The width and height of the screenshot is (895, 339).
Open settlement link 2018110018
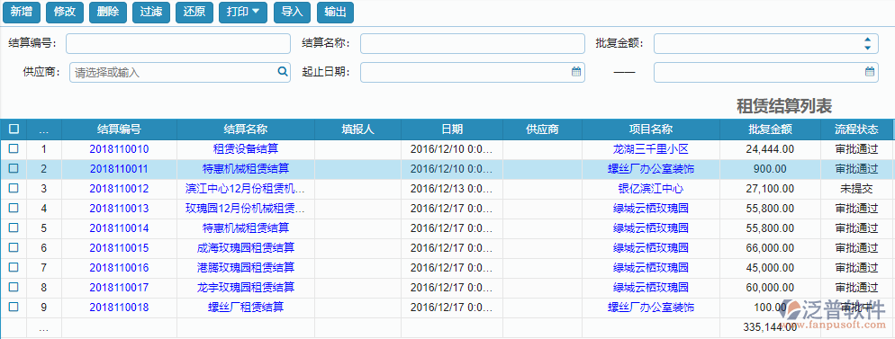[119, 308]
